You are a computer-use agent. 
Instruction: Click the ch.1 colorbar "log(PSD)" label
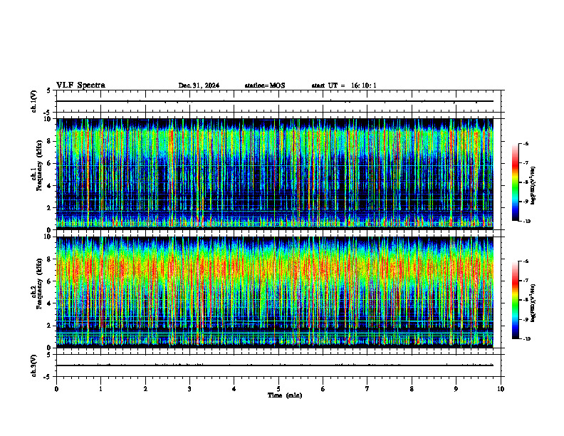533,185
